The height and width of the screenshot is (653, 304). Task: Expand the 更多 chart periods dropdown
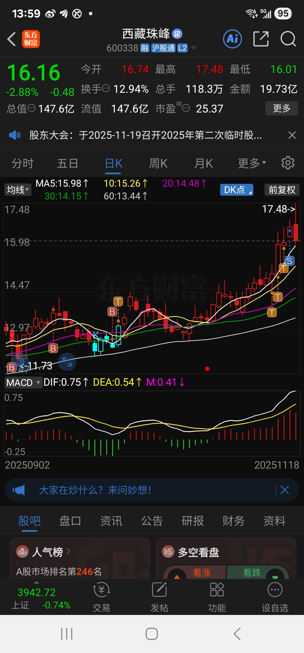[252, 163]
